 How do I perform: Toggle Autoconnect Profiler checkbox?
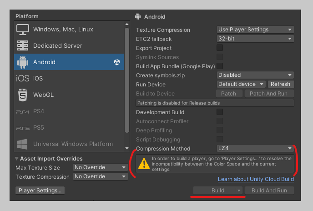[220, 121]
